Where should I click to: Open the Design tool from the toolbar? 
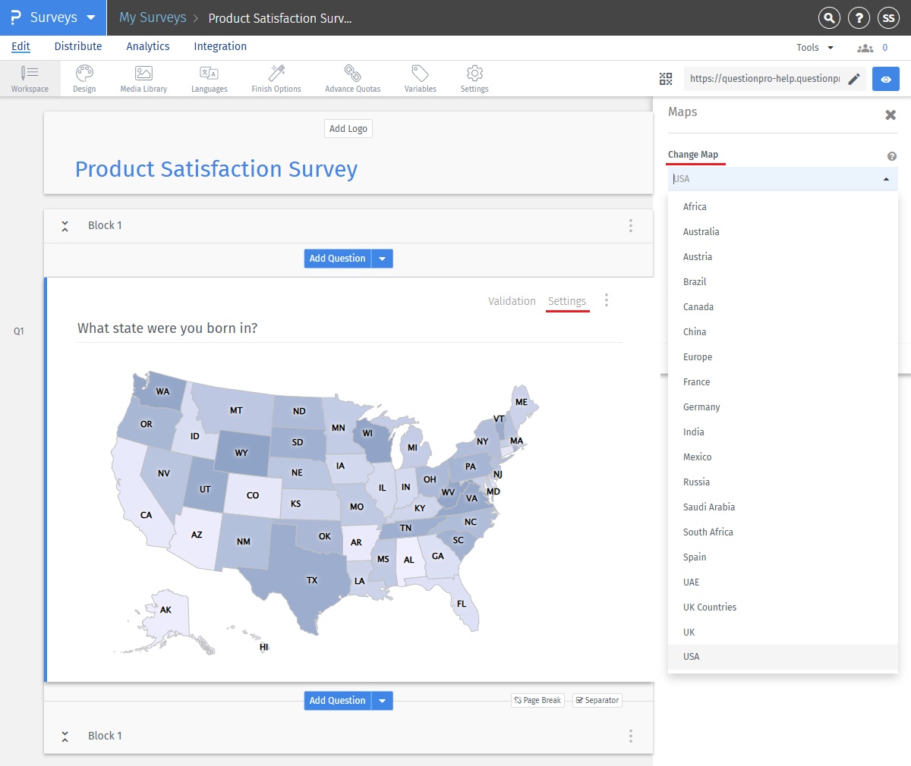(x=84, y=78)
